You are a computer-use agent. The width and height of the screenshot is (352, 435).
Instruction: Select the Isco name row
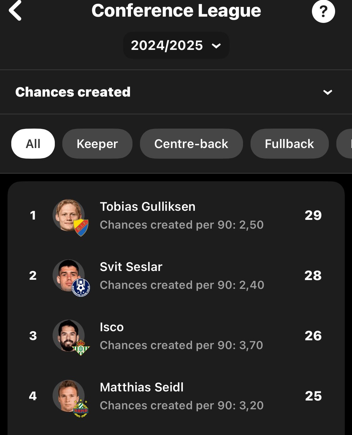click(x=112, y=327)
